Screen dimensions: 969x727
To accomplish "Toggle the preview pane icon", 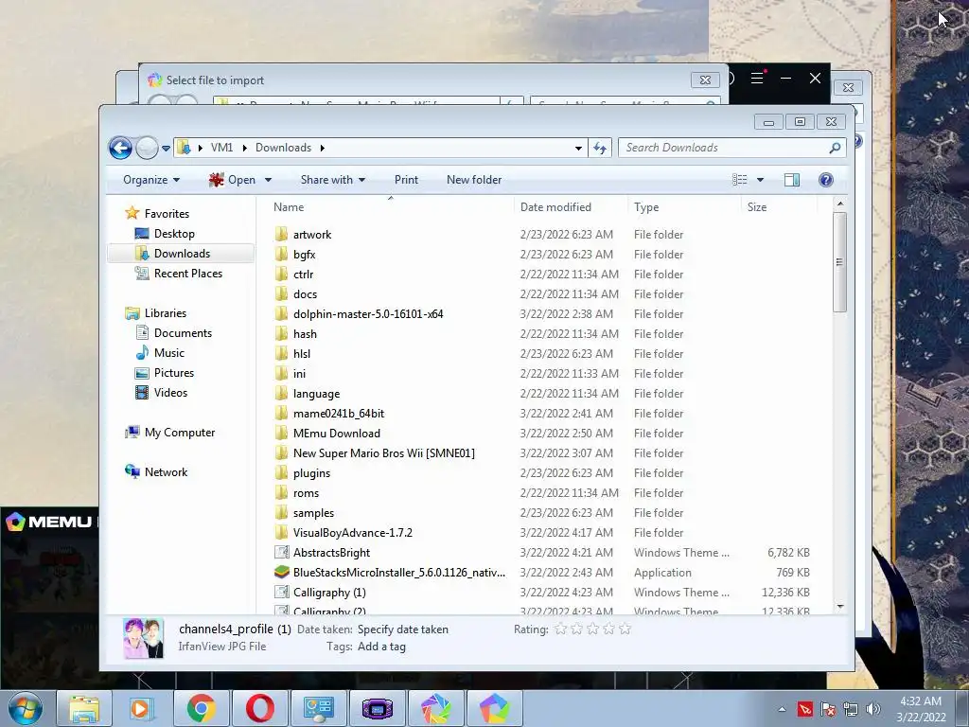I will 792,180.
